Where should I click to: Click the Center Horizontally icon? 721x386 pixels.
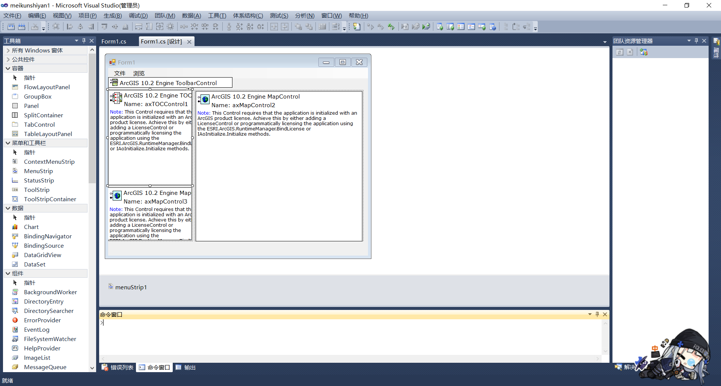pos(274,27)
